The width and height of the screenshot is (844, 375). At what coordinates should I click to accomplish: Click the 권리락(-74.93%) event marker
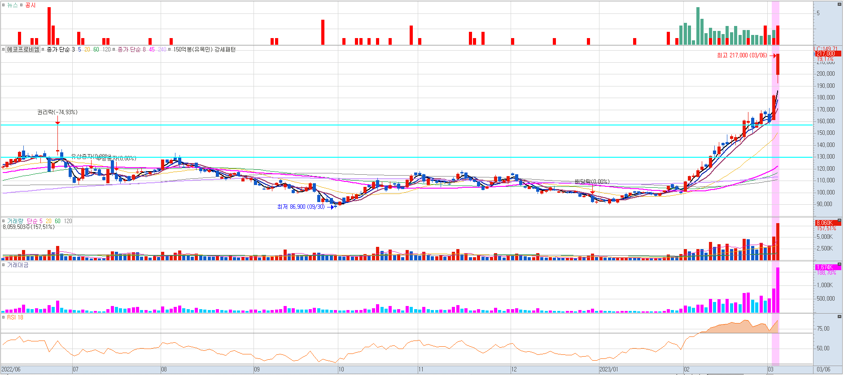(57, 112)
